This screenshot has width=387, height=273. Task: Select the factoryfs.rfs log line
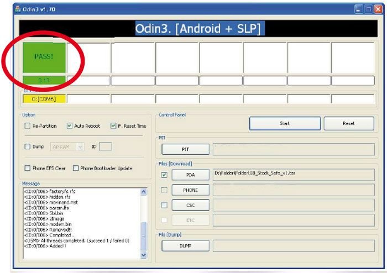coord(50,191)
